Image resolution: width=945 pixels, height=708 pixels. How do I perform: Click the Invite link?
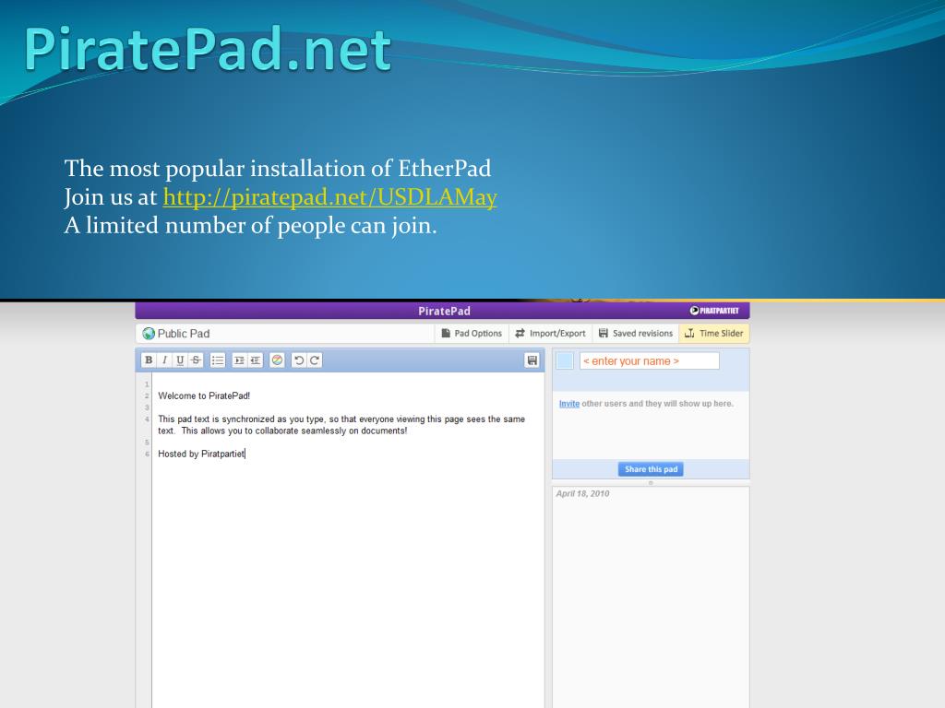pos(568,404)
